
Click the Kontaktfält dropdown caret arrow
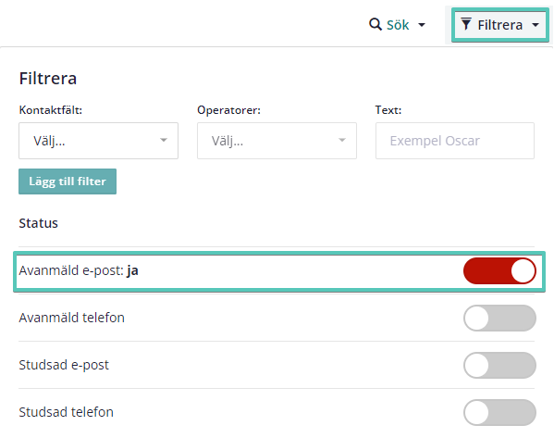pyautogui.click(x=163, y=140)
